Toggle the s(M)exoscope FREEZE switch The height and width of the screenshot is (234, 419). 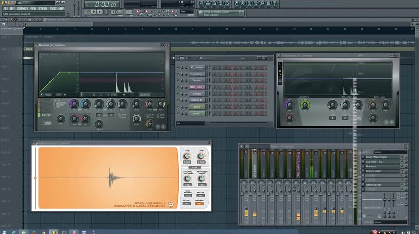point(201,195)
